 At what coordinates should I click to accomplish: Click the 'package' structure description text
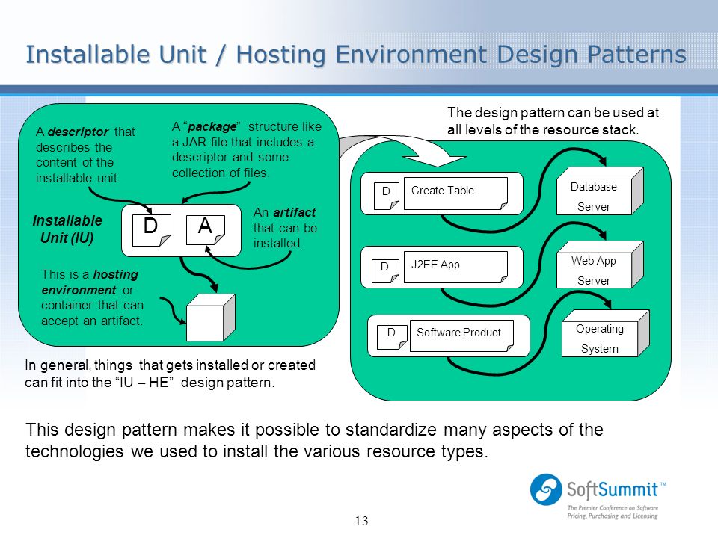[x=246, y=149]
